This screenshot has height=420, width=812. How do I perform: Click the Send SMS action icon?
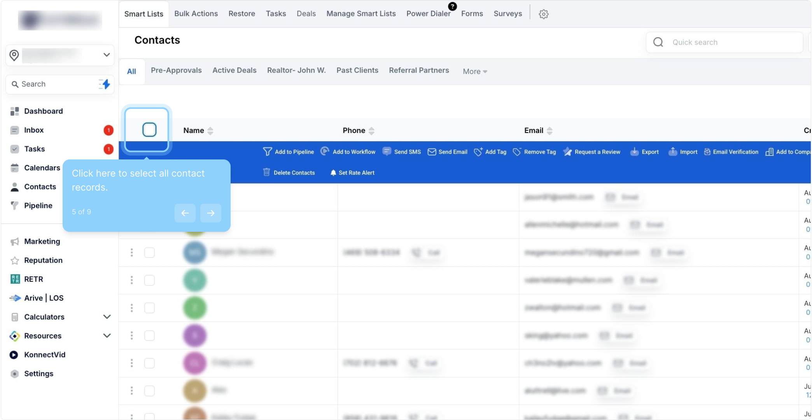387,152
